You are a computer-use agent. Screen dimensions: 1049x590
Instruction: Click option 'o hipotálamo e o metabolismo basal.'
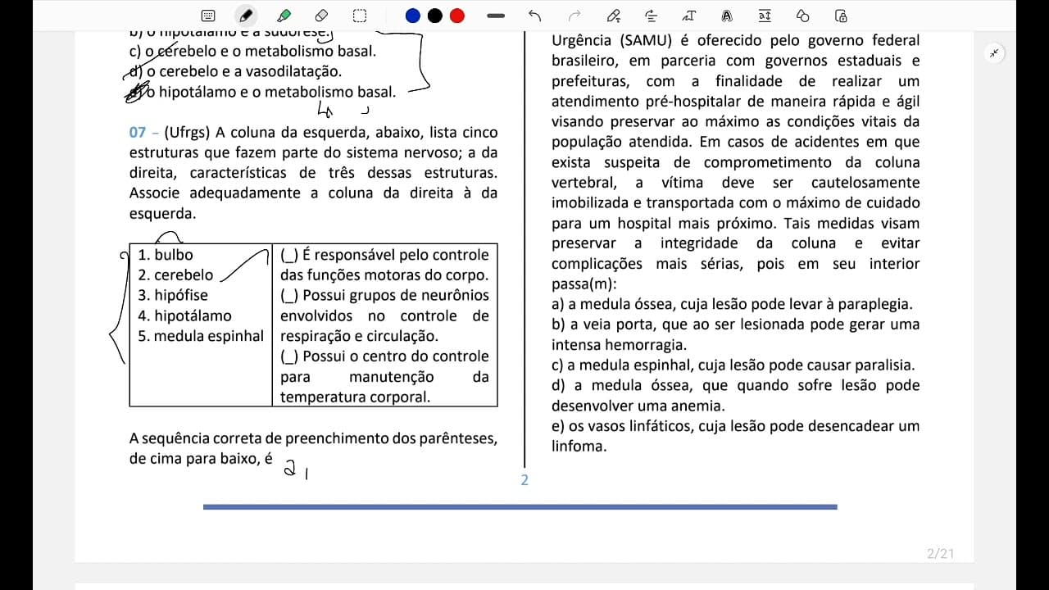tap(270, 92)
